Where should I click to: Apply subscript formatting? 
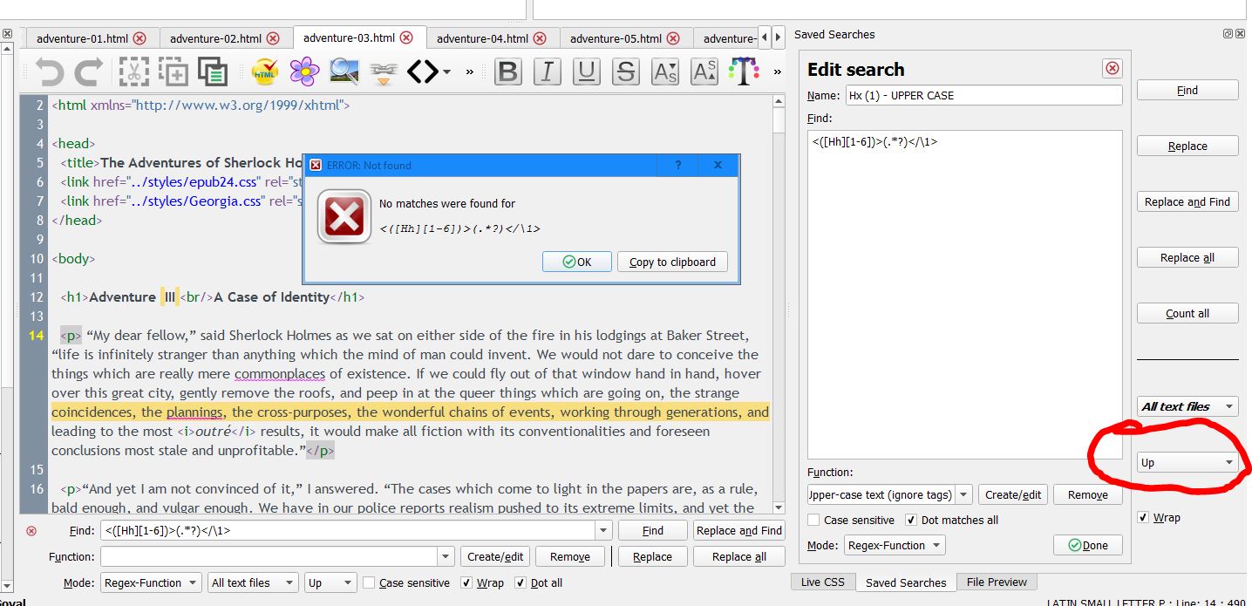tap(665, 71)
